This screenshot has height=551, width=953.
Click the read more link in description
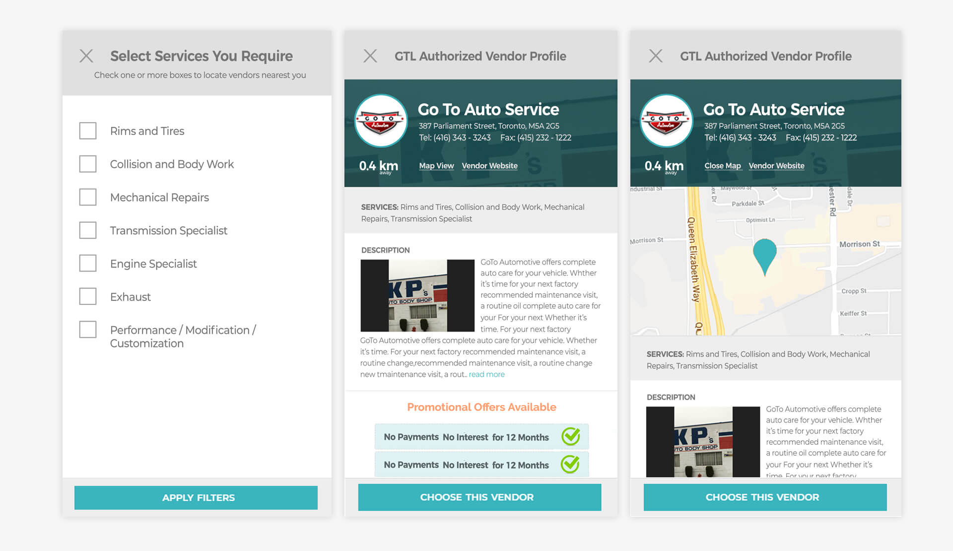(x=486, y=374)
